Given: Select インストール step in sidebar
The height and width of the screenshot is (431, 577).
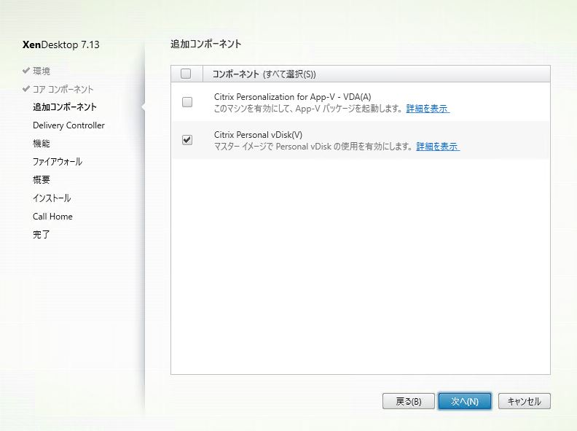Looking at the screenshot, I should [52, 198].
